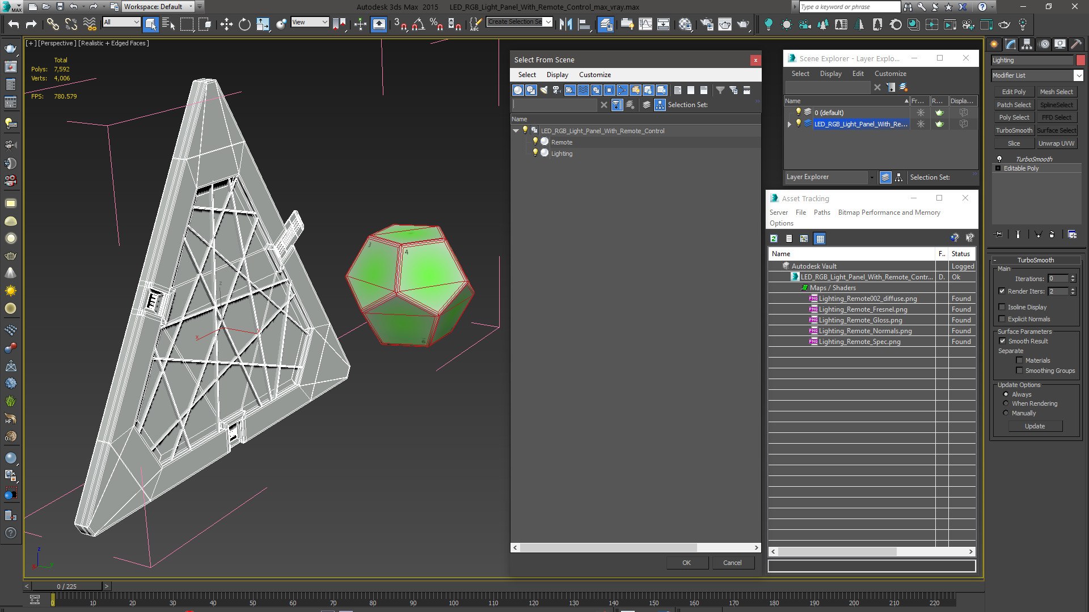The height and width of the screenshot is (612, 1089).
Task: Open the Paths menu in Asset Tracking
Action: point(821,212)
